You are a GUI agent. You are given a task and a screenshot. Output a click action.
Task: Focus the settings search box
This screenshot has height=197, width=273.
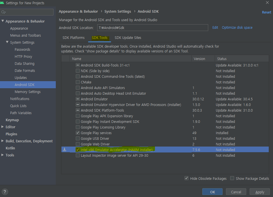click(27, 12)
